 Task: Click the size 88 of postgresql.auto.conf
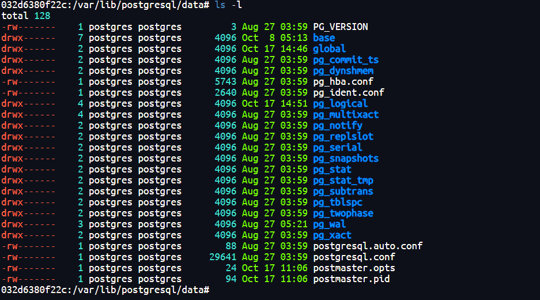[231, 246]
